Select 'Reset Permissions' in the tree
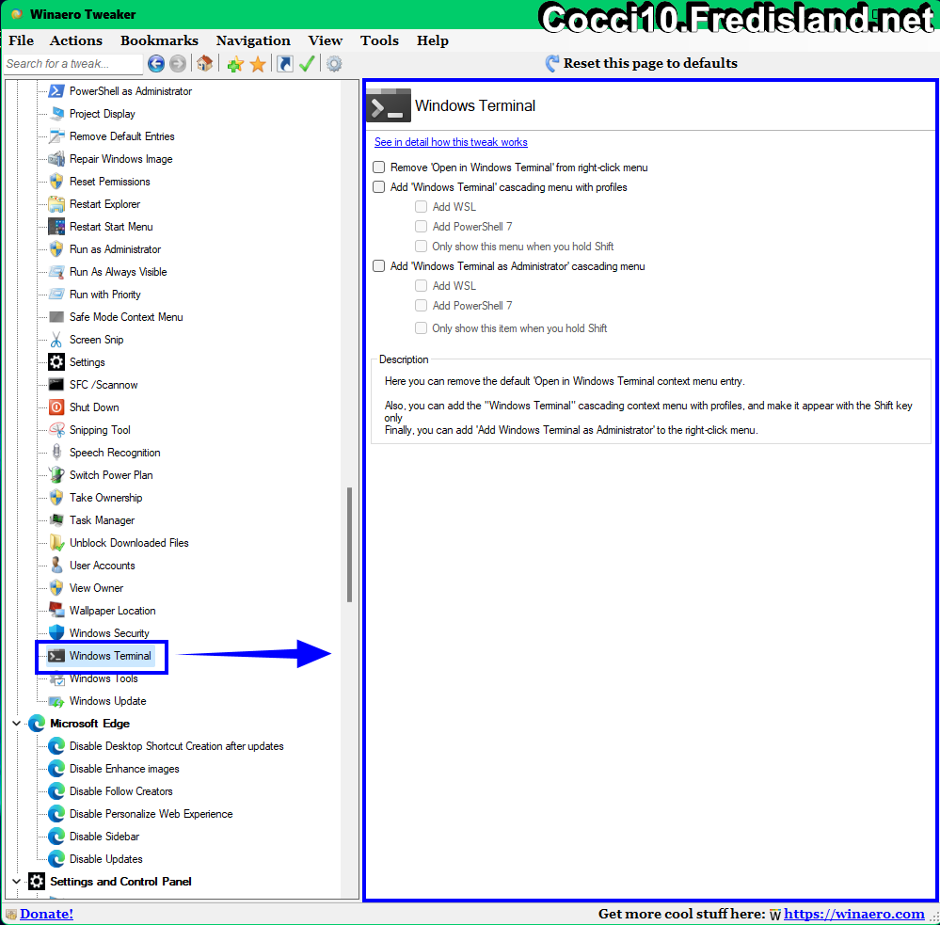The width and height of the screenshot is (940, 925). [x=110, y=182]
